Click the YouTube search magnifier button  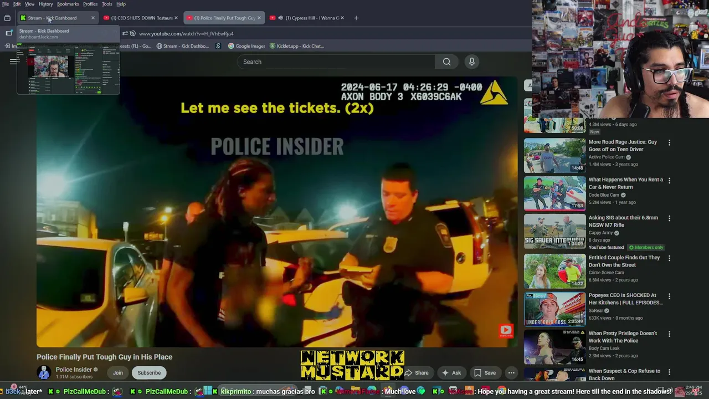click(446, 62)
